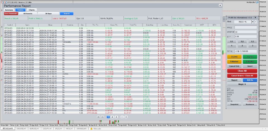268x131 pixels.
Task: Open the All Assets filter dropdown
Action: (28, 14)
